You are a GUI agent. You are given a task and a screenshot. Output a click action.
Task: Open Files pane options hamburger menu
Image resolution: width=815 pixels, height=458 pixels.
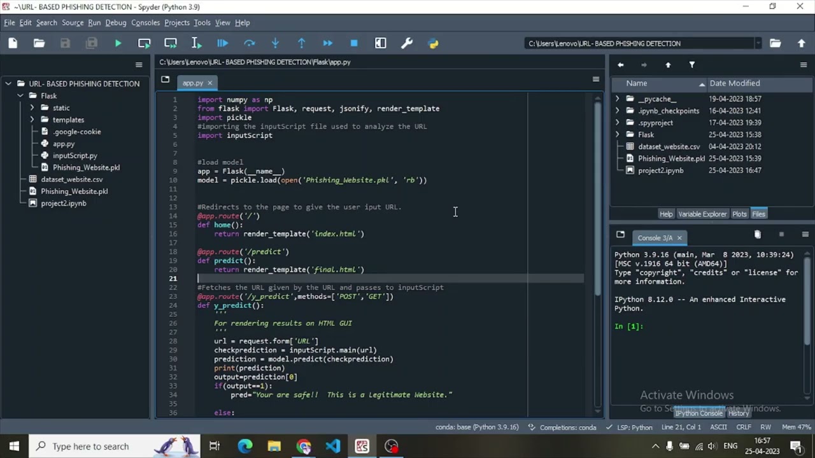[x=804, y=65]
